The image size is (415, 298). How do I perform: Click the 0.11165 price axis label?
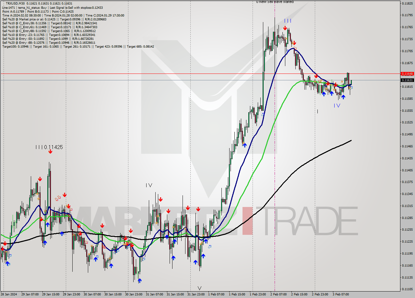[407, 266]
